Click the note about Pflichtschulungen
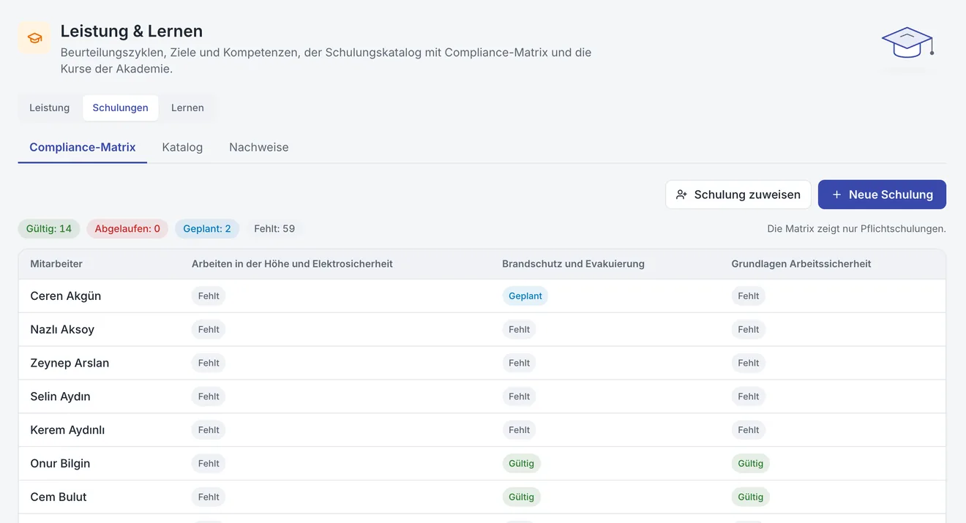Image resolution: width=966 pixels, height=523 pixels. click(x=856, y=229)
